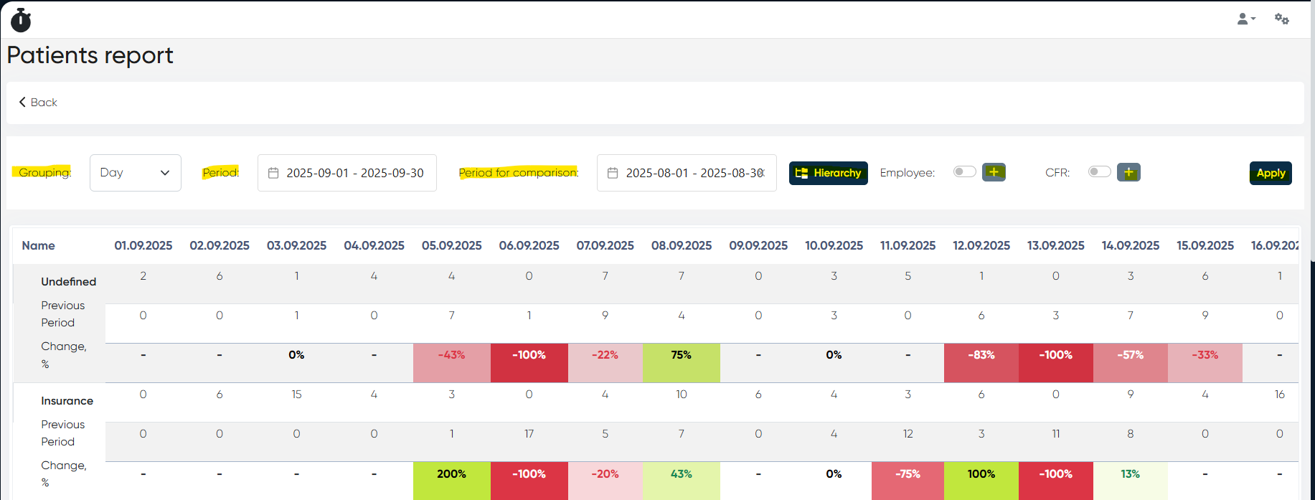Clear the comparison period date range

click(762, 173)
